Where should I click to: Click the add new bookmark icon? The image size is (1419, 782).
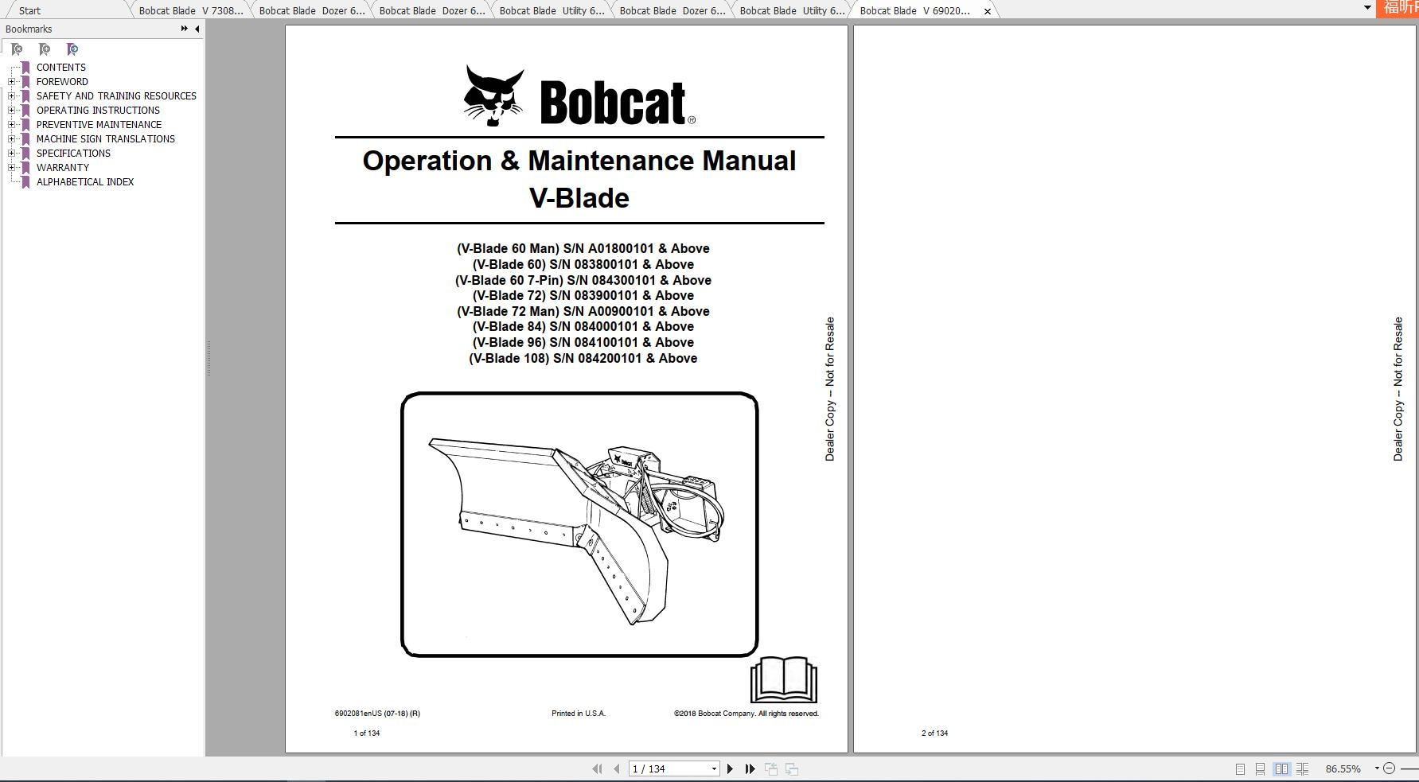(x=45, y=49)
